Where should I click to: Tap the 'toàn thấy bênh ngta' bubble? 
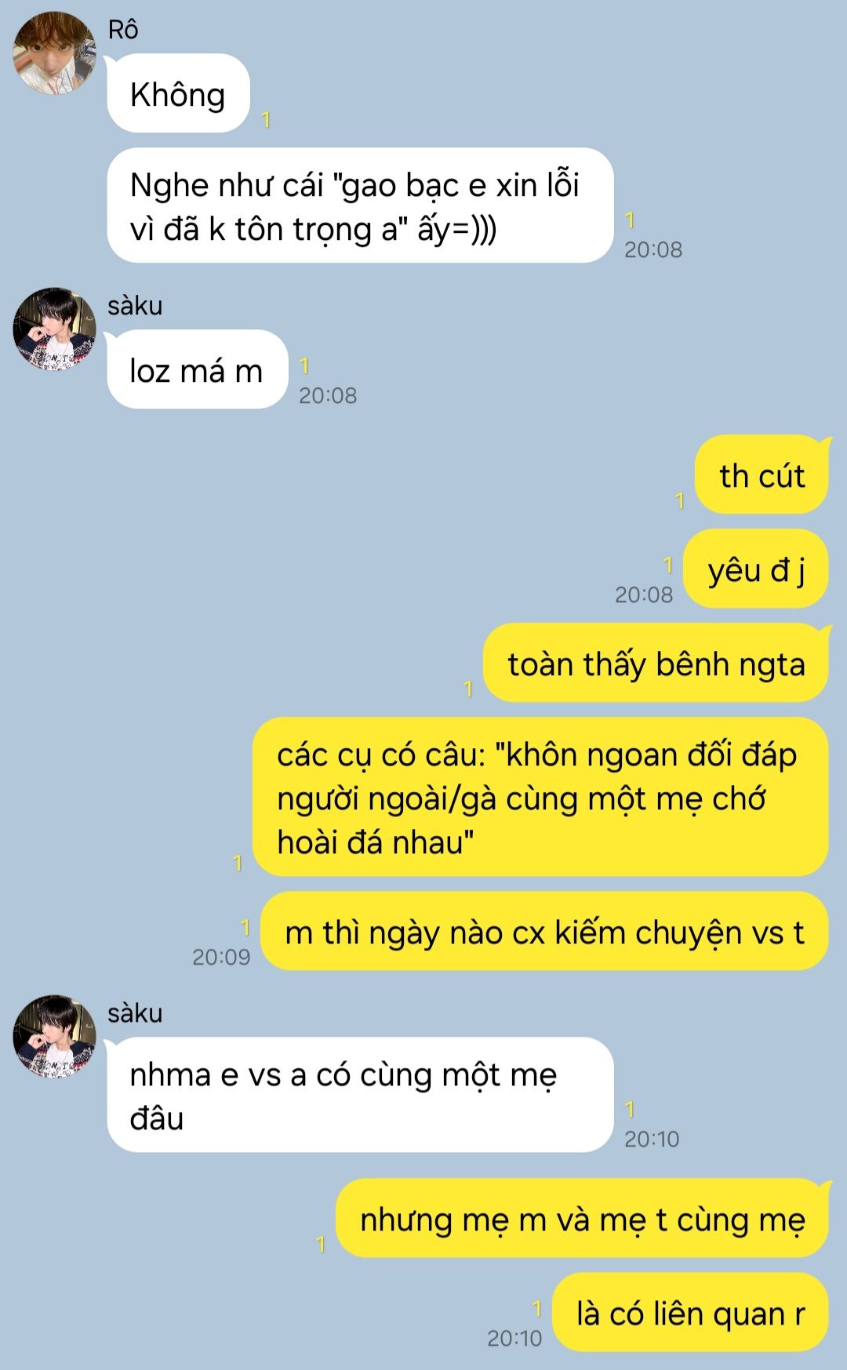coord(656,663)
